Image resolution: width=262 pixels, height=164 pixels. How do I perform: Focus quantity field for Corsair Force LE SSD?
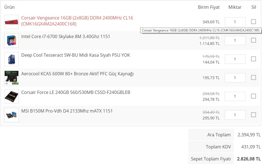tap(235, 96)
